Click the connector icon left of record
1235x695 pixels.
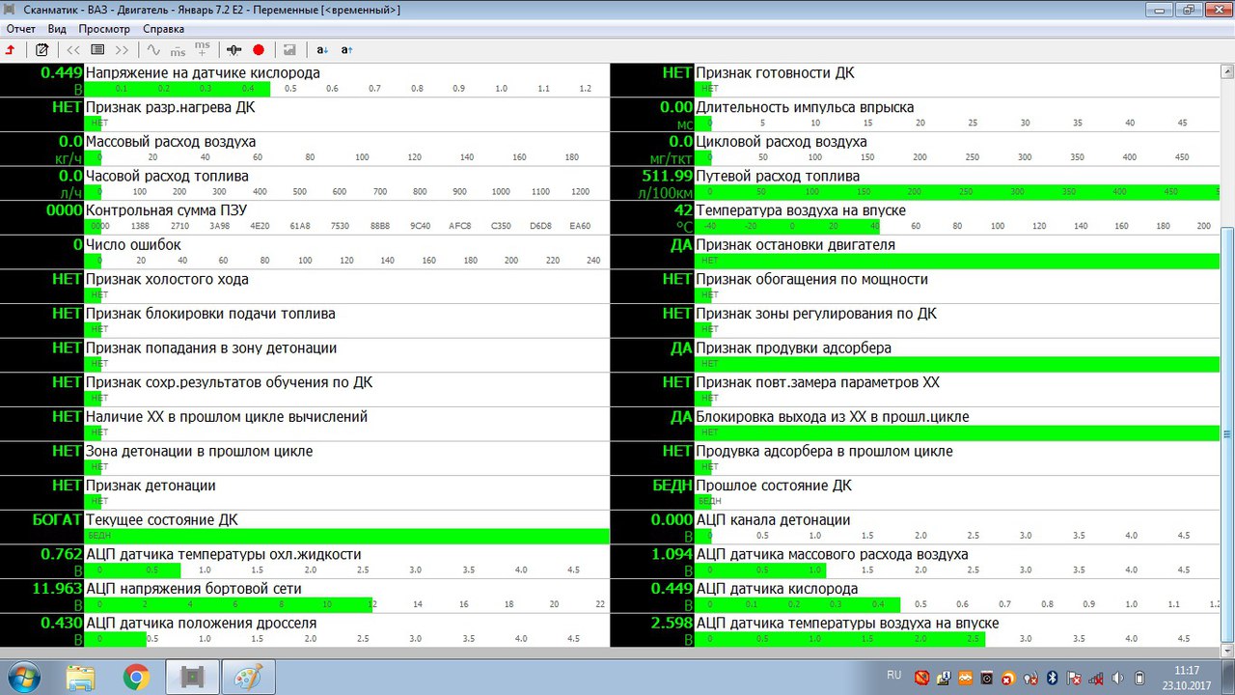pyautogui.click(x=233, y=49)
